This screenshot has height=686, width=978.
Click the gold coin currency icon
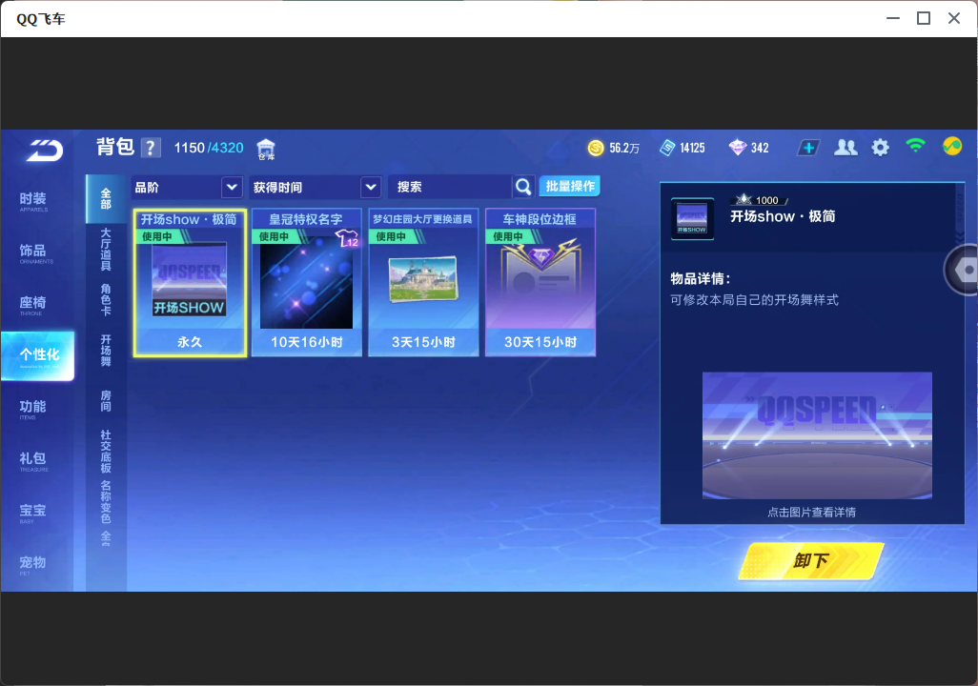(x=596, y=148)
